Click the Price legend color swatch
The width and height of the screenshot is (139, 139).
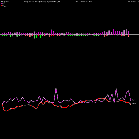click(2, 6)
